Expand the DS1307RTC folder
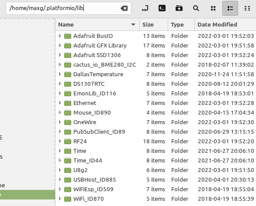This screenshot has width=256, height=206. click(60, 84)
